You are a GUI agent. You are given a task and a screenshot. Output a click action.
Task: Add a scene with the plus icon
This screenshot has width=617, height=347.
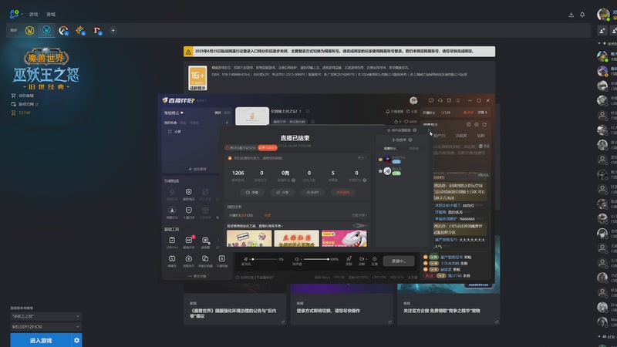click(x=227, y=123)
